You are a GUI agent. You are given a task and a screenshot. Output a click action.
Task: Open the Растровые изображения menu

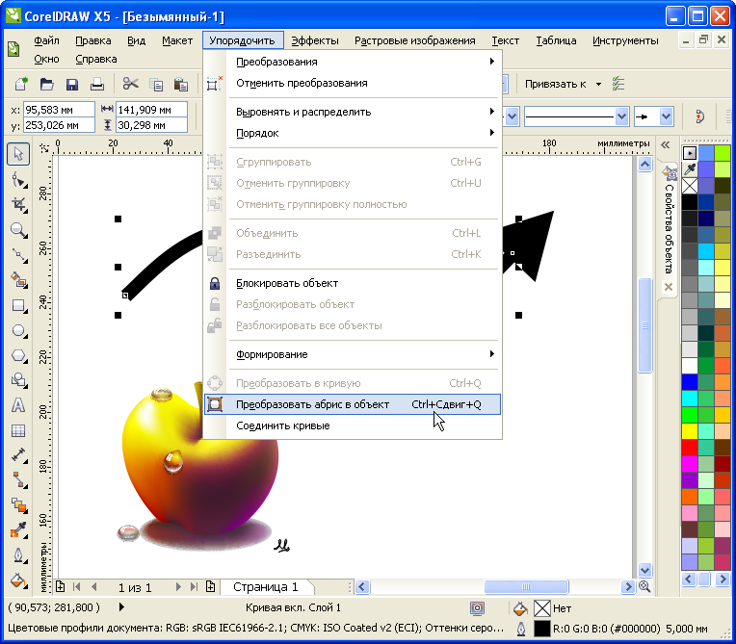pyautogui.click(x=415, y=40)
